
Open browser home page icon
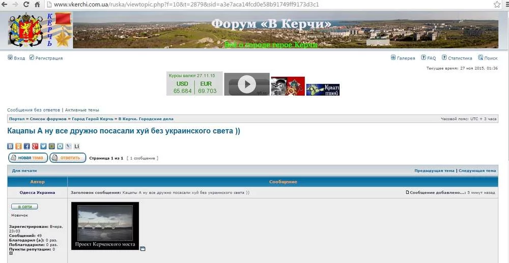tap(37, 5)
